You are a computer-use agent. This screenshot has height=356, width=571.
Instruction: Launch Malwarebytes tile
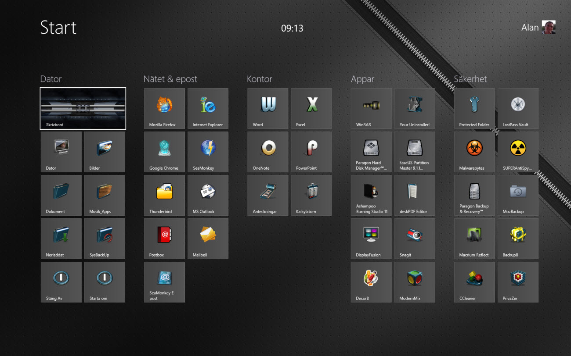point(474,152)
